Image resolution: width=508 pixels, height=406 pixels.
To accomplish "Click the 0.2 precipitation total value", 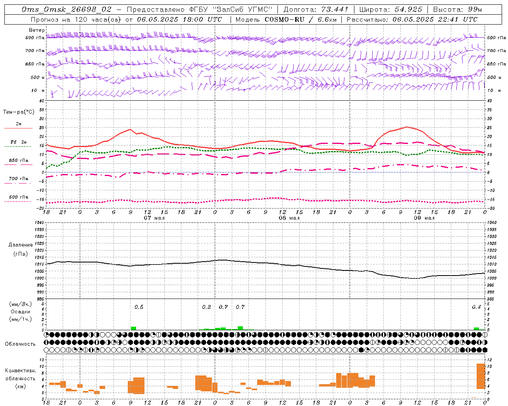I will tap(206, 307).
